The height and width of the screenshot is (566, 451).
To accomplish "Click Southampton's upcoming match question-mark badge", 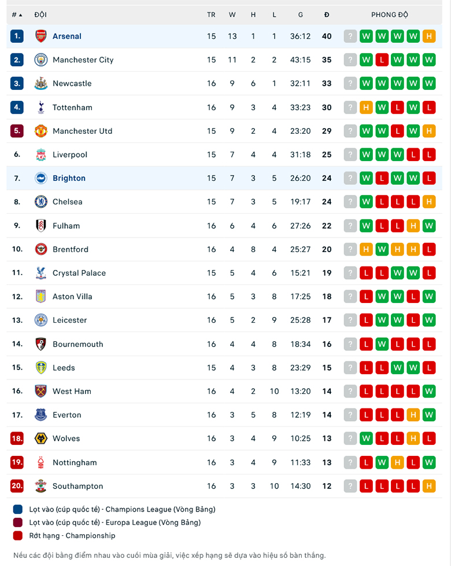I will tap(350, 486).
